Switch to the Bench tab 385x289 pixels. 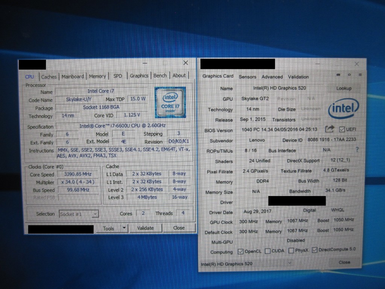tap(160, 75)
